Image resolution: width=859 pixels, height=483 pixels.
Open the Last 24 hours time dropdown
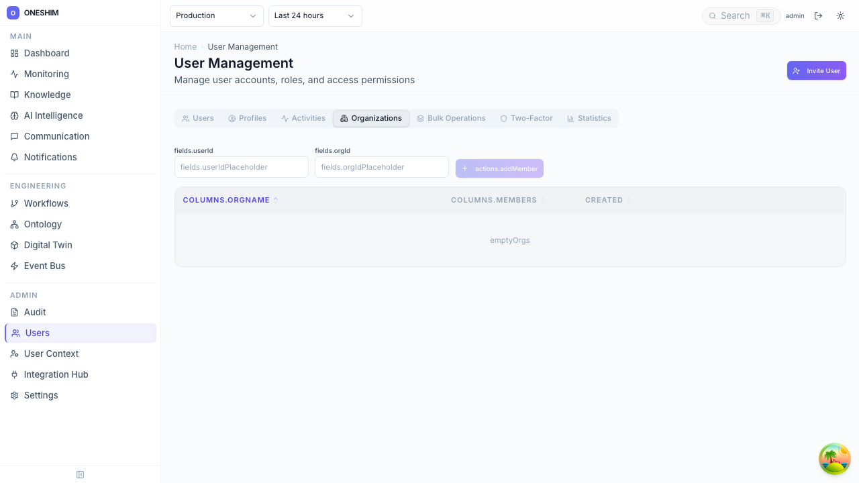click(315, 15)
